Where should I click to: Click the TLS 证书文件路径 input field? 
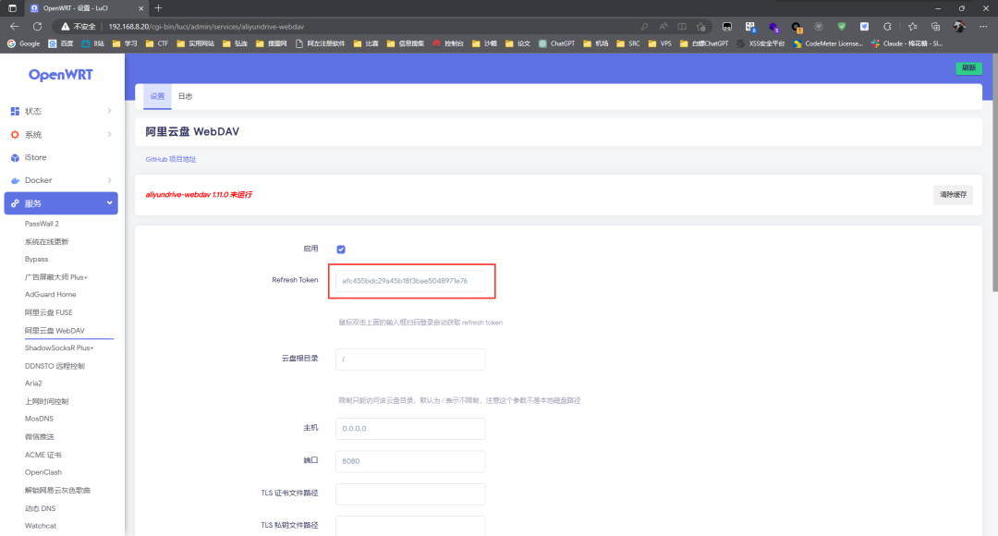410,494
